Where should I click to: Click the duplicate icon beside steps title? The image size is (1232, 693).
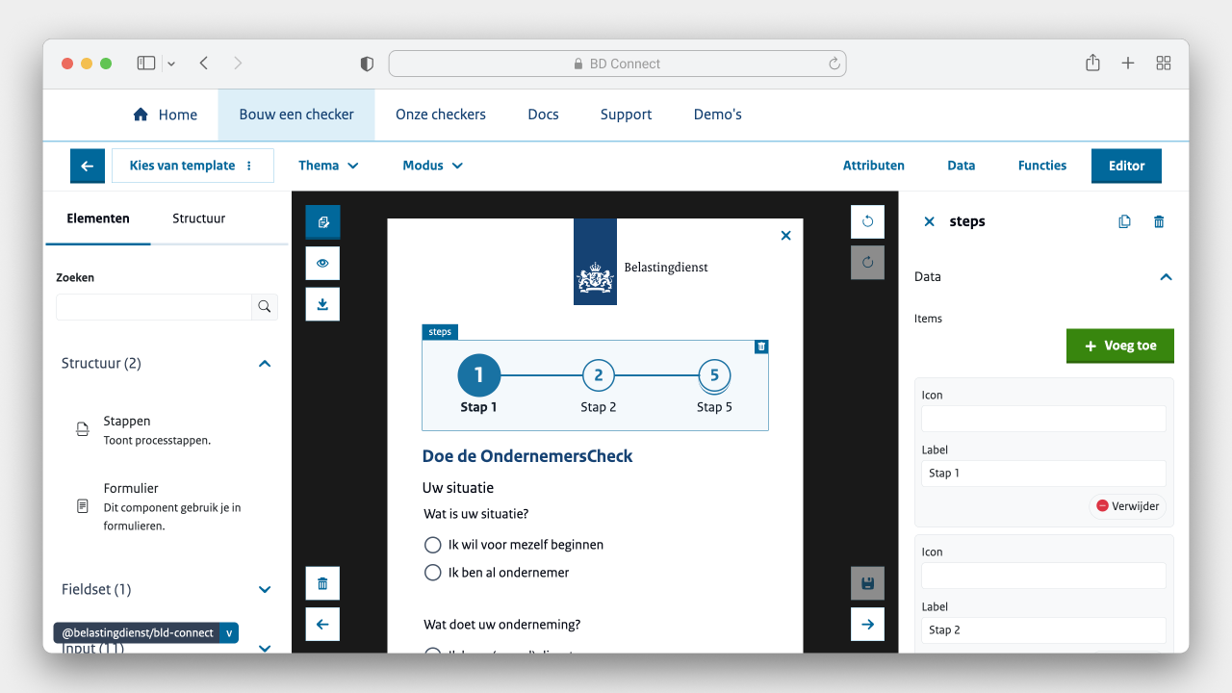point(1124,221)
